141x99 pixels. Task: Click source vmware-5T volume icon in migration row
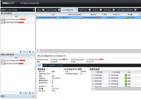[60, 18]
